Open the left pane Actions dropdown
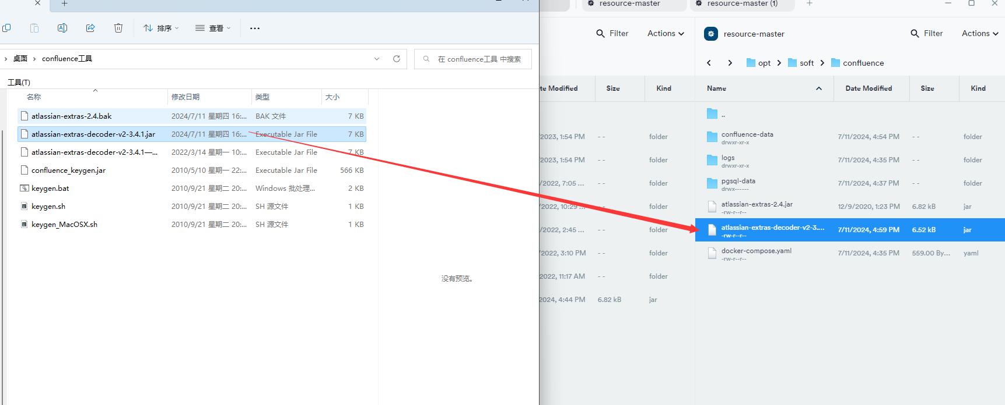Image resolution: width=1005 pixels, height=405 pixels. [x=666, y=34]
